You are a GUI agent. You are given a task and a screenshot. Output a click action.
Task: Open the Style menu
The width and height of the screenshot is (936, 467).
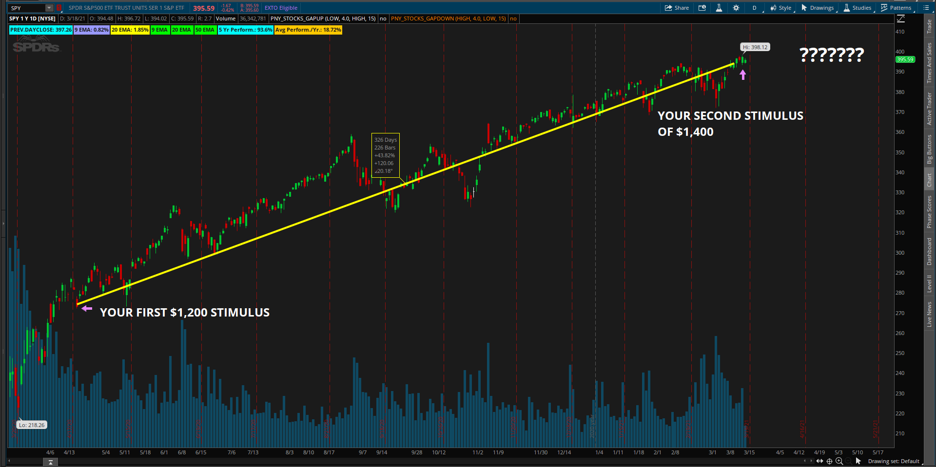[781, 8]
